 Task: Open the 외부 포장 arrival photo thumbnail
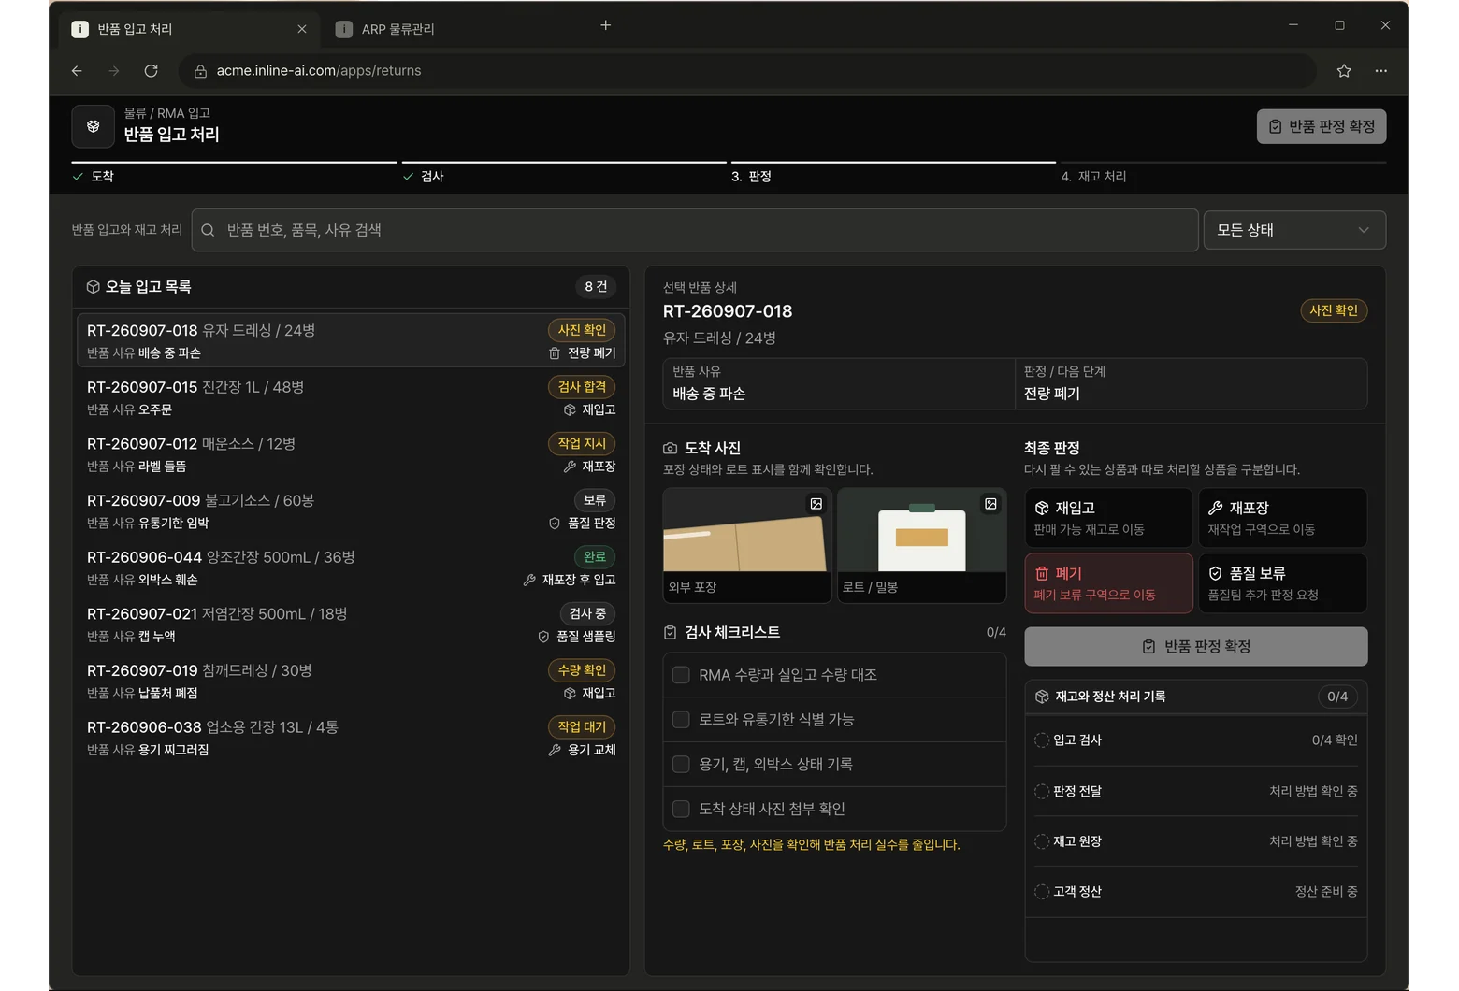747,545
